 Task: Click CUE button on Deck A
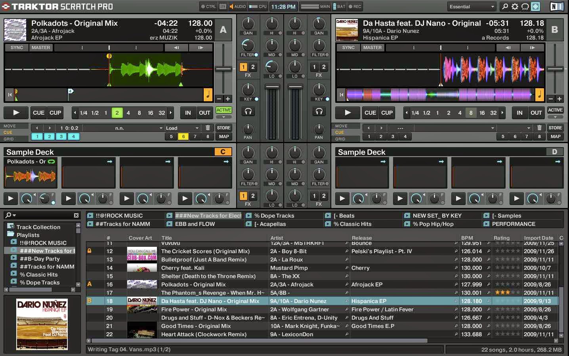click(38, 113)
